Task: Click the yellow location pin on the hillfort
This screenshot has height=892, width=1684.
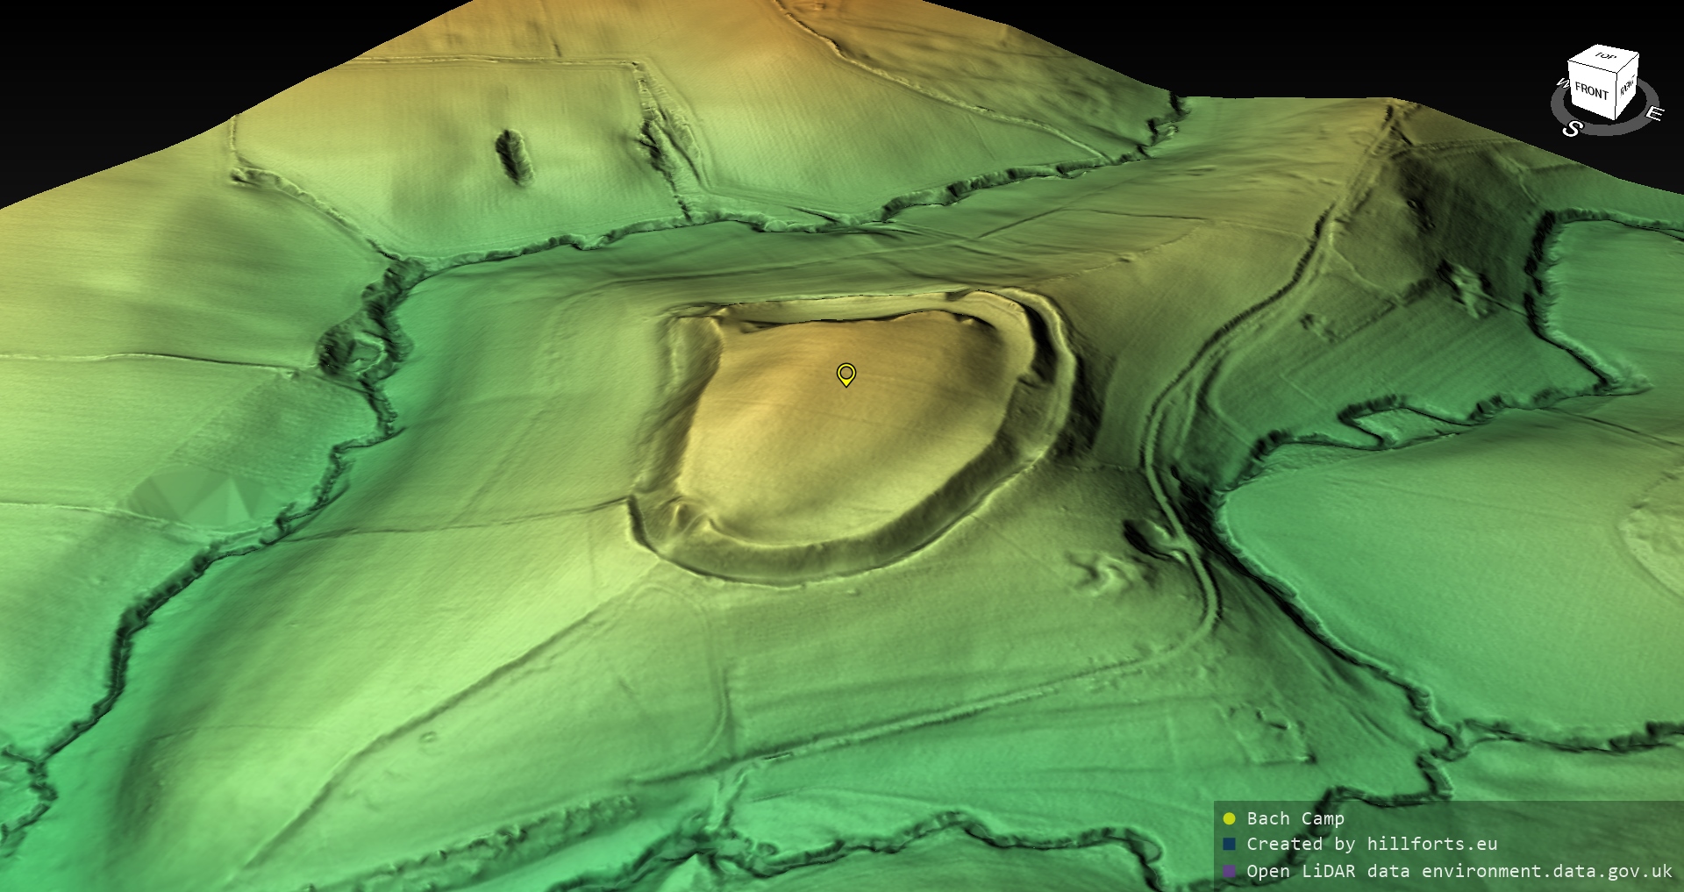Action: 846,375
